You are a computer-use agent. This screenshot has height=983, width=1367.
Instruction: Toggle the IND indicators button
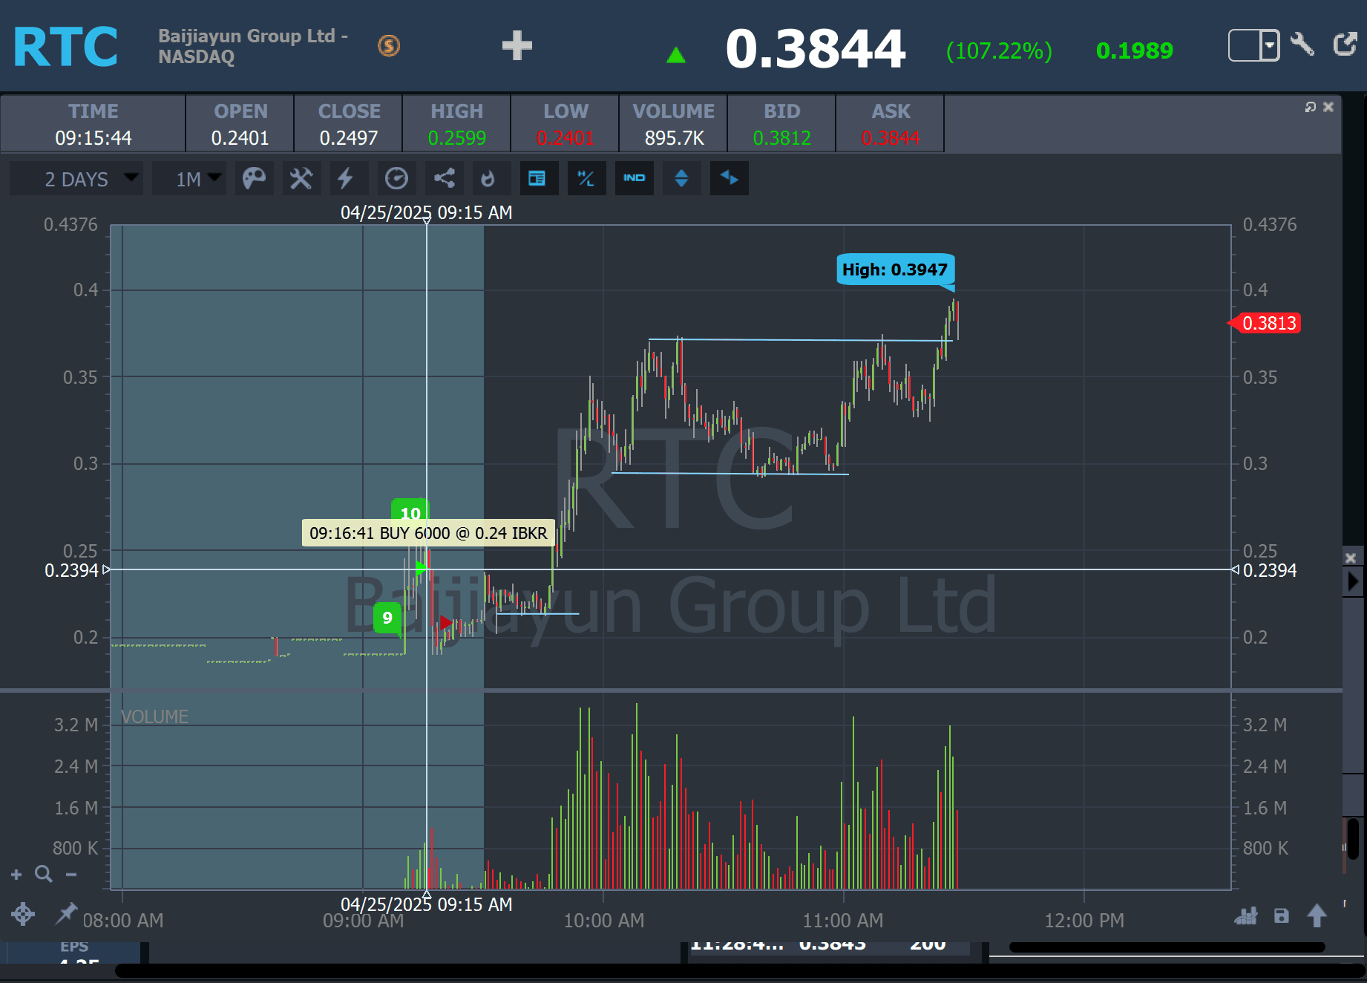click(634, 178)
